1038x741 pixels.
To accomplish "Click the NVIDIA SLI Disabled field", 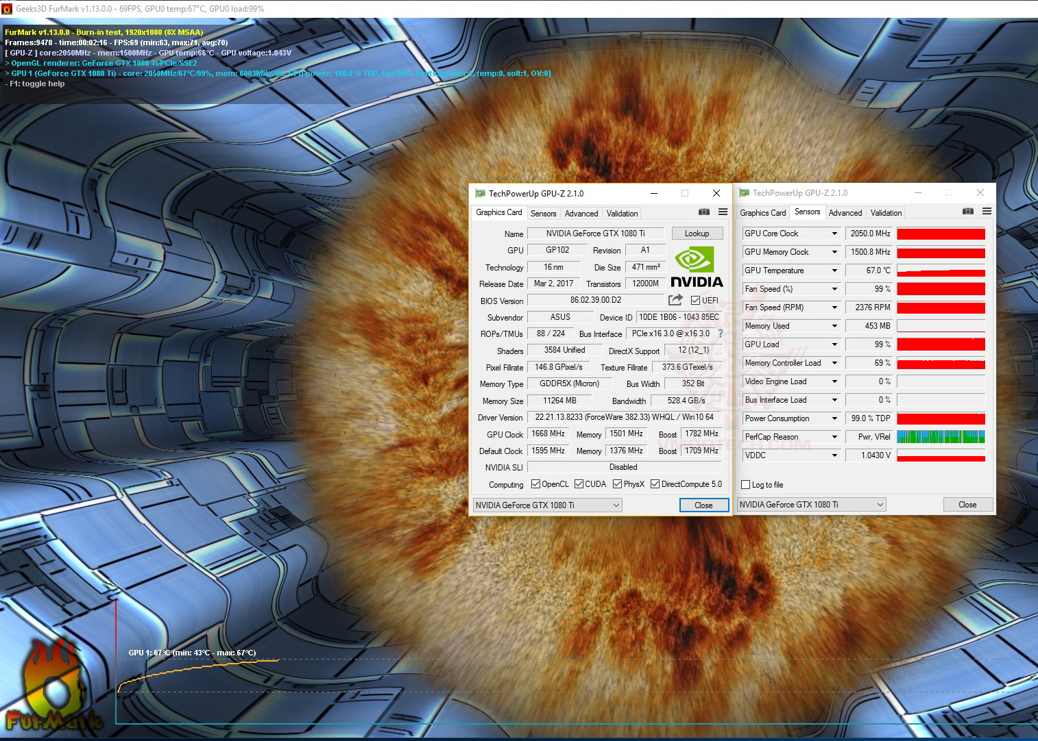I will pyautogui.click(x=625, y=467).
